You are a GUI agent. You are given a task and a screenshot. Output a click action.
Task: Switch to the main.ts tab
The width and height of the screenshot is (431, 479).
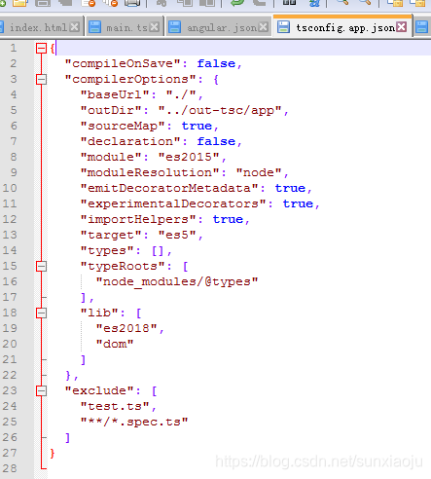pos(126,27)
